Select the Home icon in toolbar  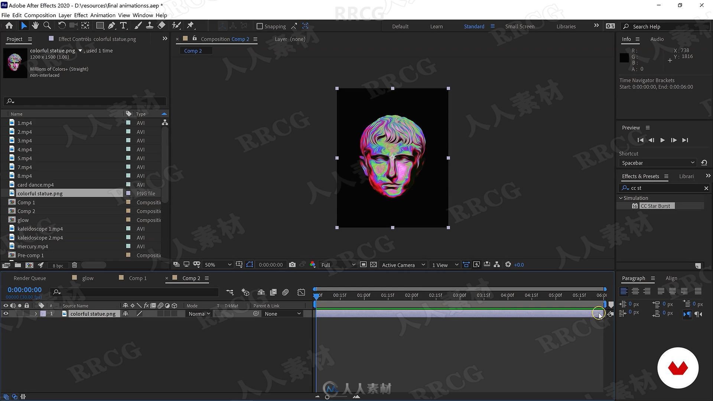click(x=9, y=26)
